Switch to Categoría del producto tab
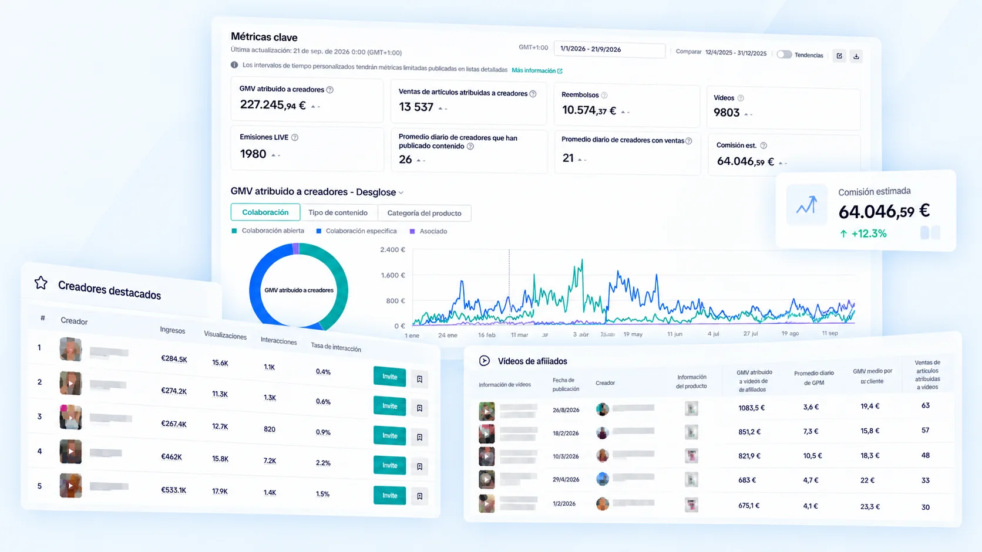Image resolution: width=982 pixels, height=552 pixels. (424, 213)
